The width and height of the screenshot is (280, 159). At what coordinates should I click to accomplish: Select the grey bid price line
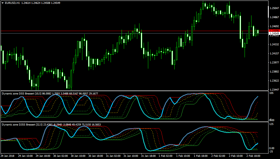pyautogui.click(x=135, y=34)
